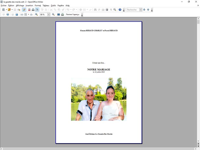Toggle Nonprinting Characters pilcrow icon
The height and width of the screenshot is (150, 200).
click(x=111, y=9)
